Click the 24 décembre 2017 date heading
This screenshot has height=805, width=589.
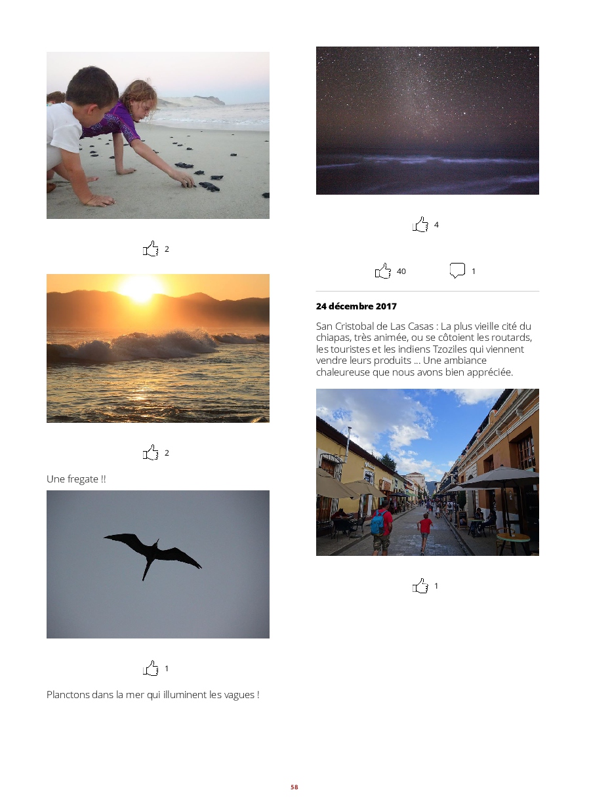(x=356, y=306)
